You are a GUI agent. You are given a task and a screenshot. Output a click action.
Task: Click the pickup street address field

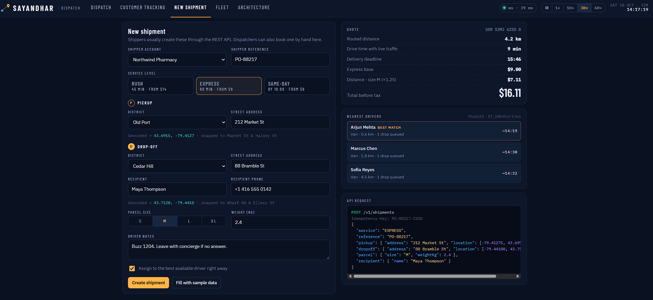pos(280,122)
